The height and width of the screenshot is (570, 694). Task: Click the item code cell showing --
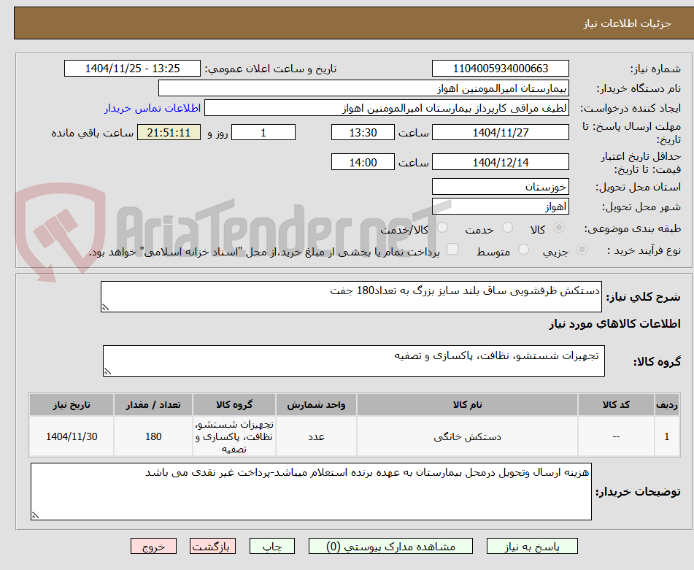coord(616,436)
